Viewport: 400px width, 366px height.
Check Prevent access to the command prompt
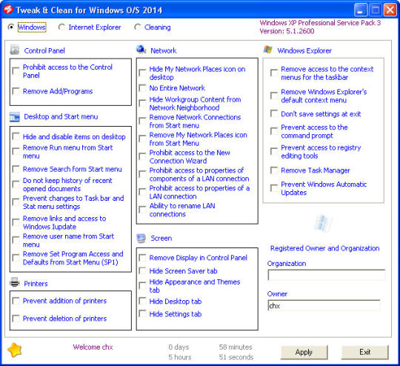pyautogui.click(x=274, y=131)
